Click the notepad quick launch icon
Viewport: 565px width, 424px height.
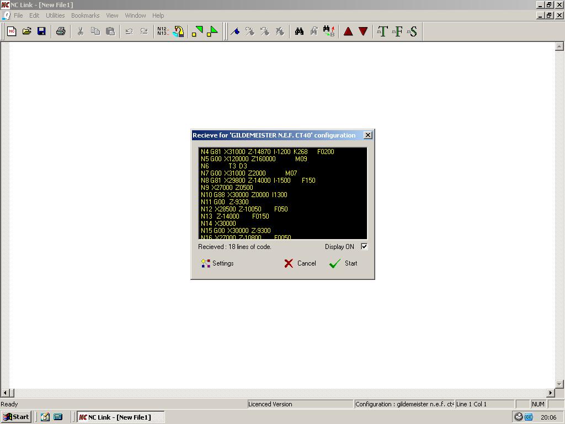coord(45,417)
